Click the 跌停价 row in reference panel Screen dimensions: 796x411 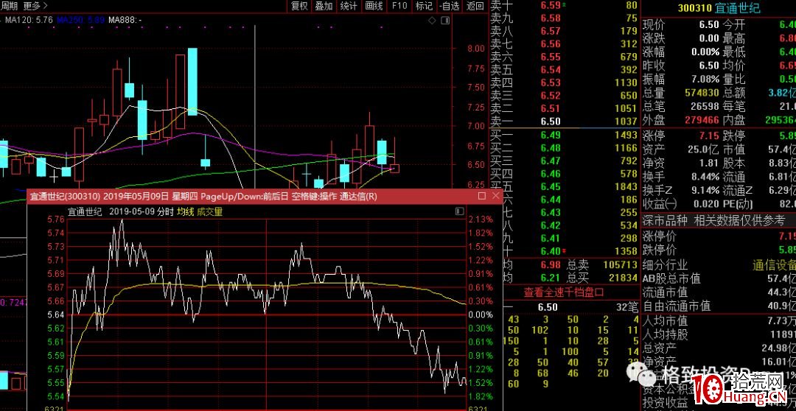(719, 250)
